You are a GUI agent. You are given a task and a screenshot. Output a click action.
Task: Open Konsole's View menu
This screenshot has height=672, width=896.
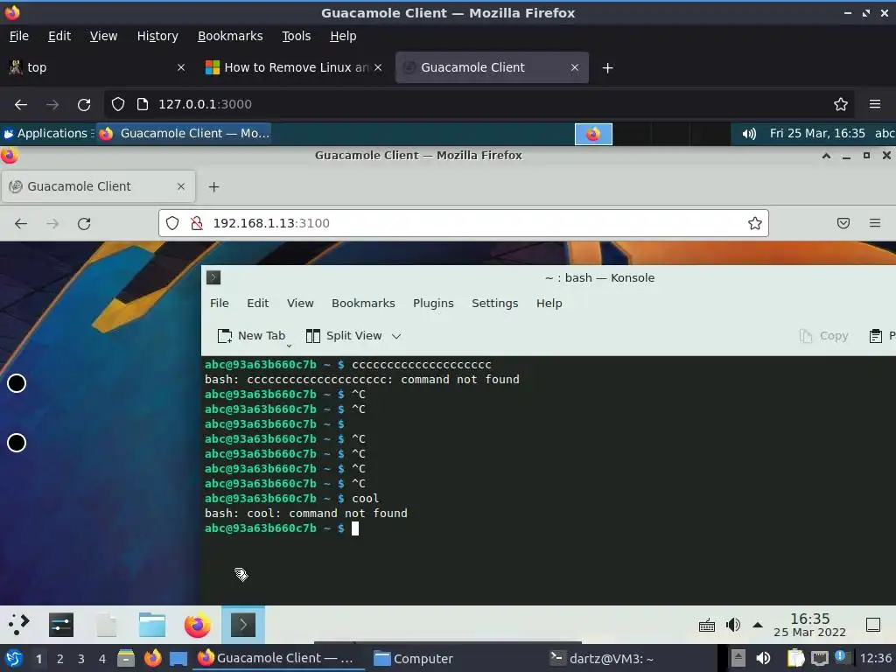pos(300,304)
